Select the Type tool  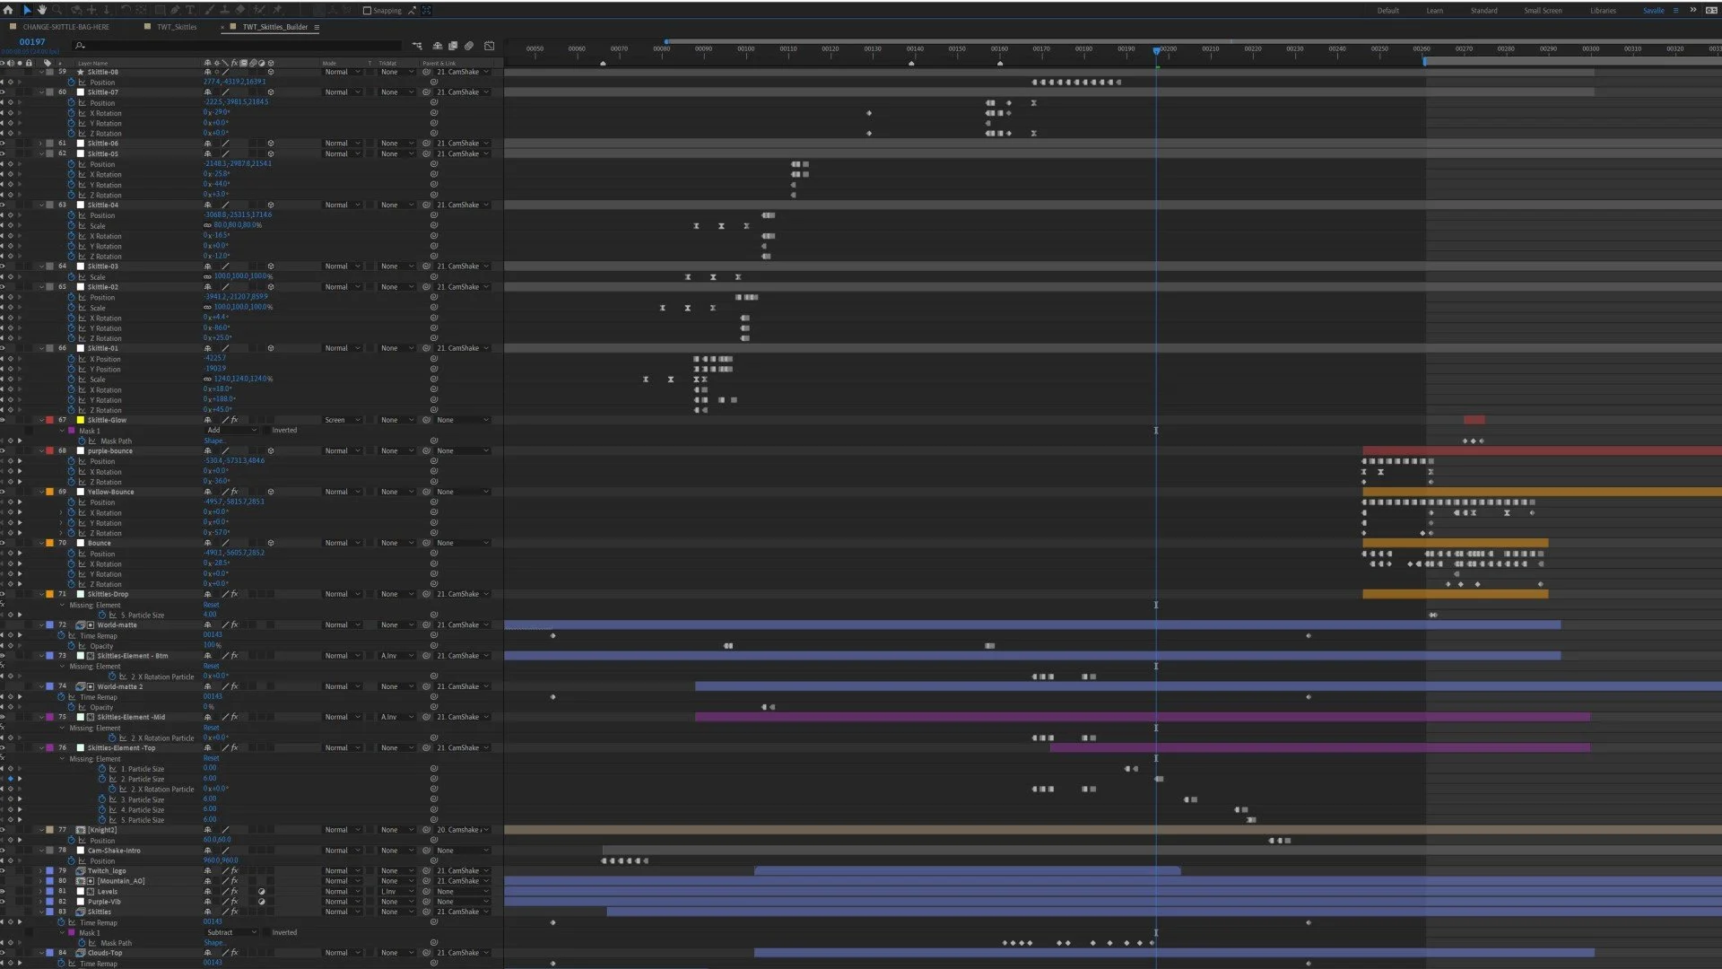click(190, 10)
